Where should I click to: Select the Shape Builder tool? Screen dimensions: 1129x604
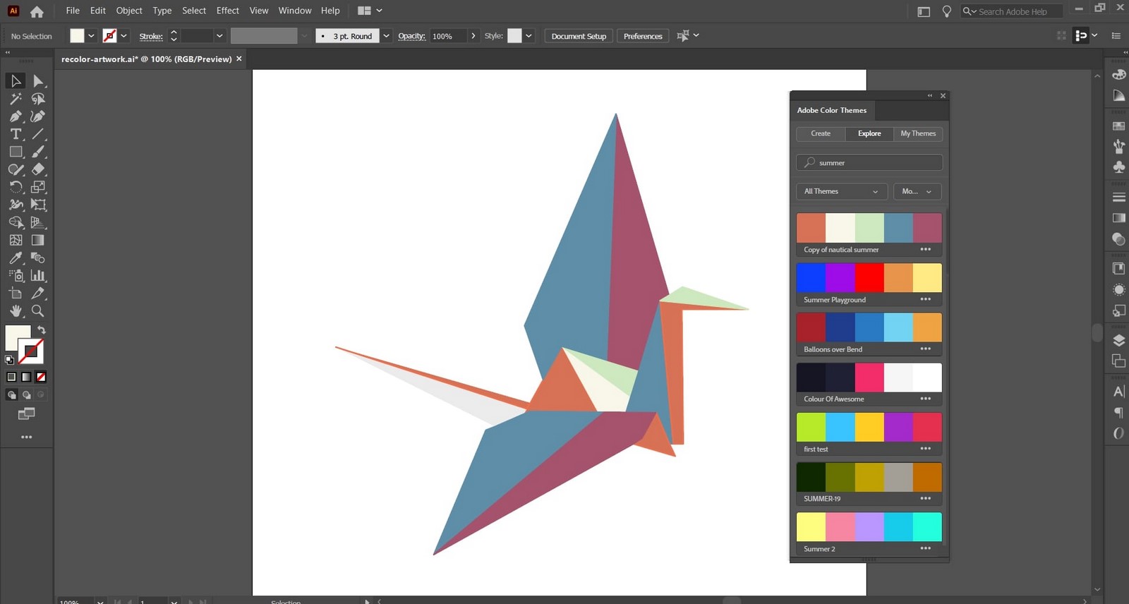(16, 222)
